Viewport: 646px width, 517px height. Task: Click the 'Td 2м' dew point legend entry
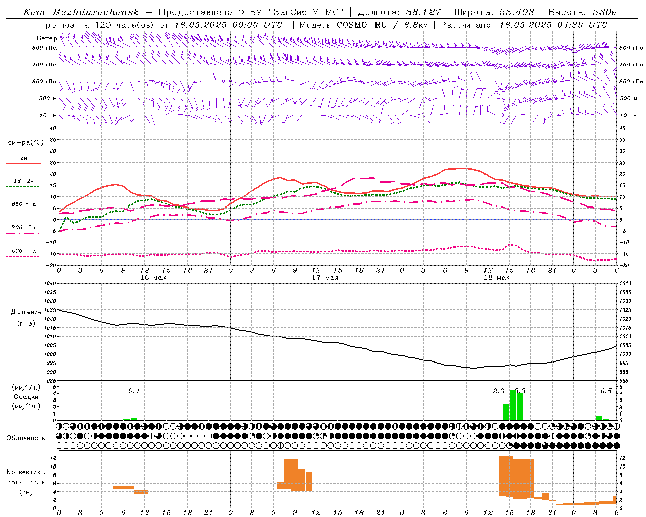point(23,181)
